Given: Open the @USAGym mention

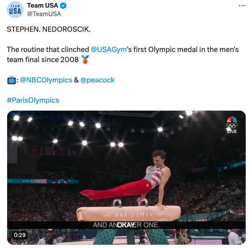Looking at the screenshot, I should 109,49.
